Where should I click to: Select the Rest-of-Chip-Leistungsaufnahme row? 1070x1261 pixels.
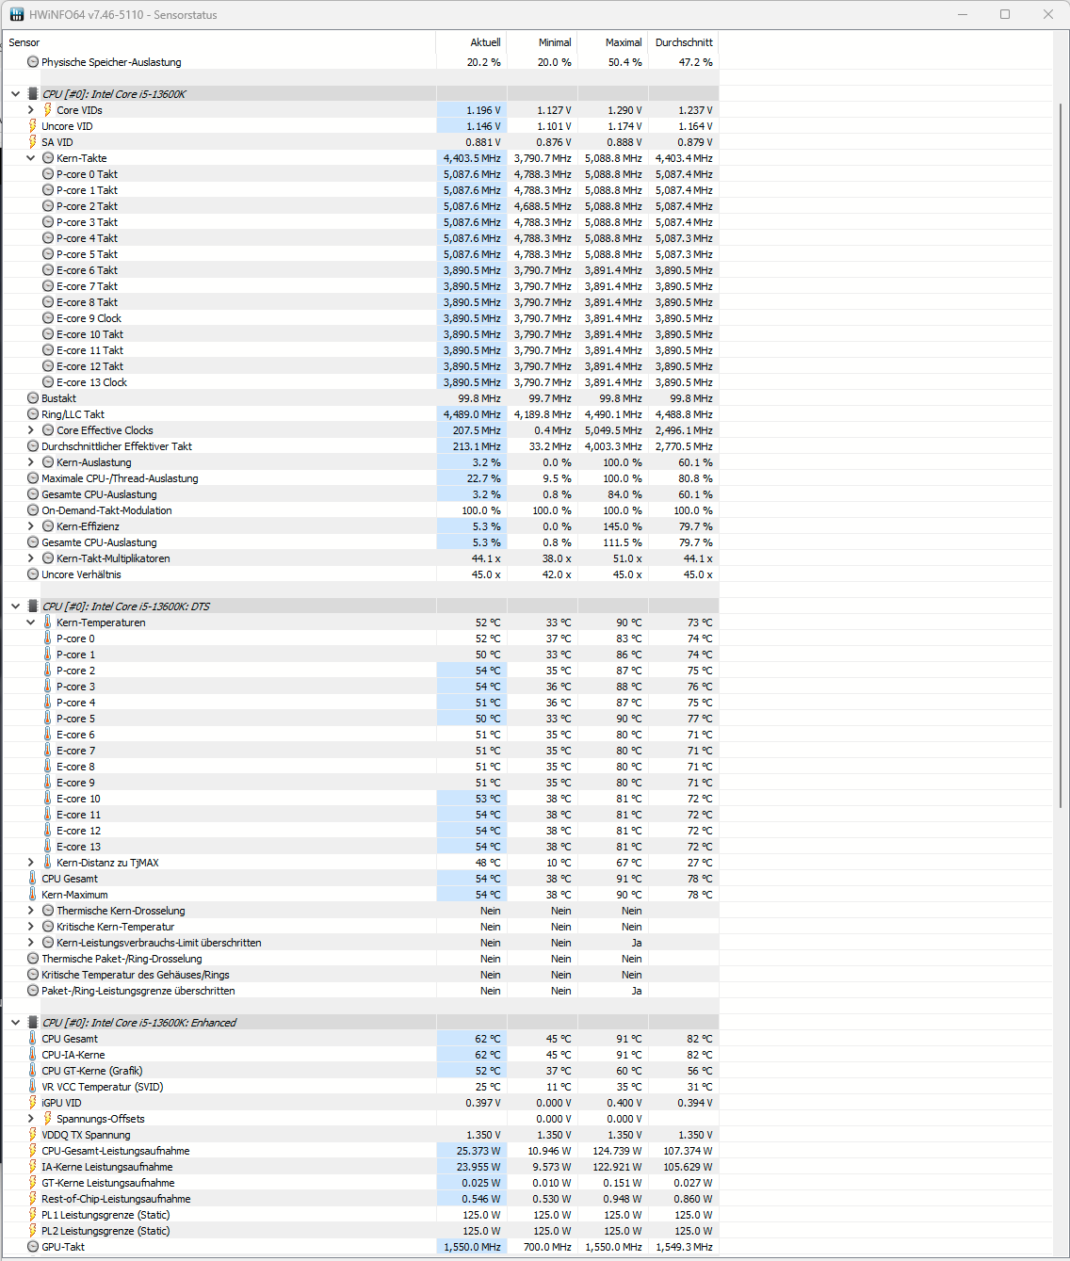coord(361,1199)
